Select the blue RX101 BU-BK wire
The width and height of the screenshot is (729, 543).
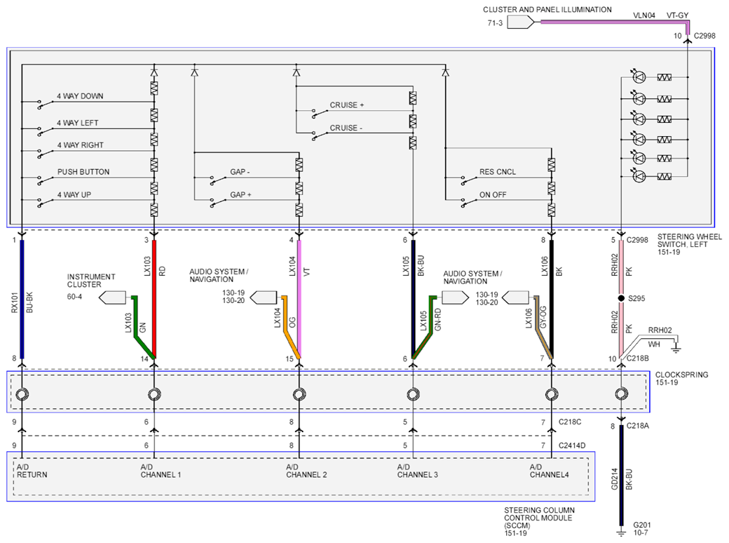tap(22, 297)
